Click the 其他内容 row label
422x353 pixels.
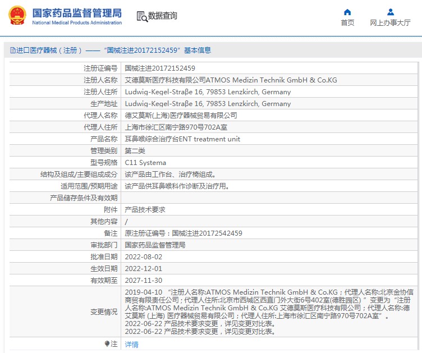click(104, 222)
